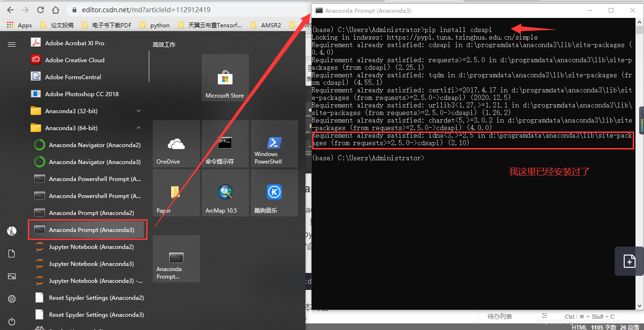Image resolution: width=644 pixels, height=330 pixels.
Task: Launch the ArcMap 10.5 tile
Action: point(225,193)
